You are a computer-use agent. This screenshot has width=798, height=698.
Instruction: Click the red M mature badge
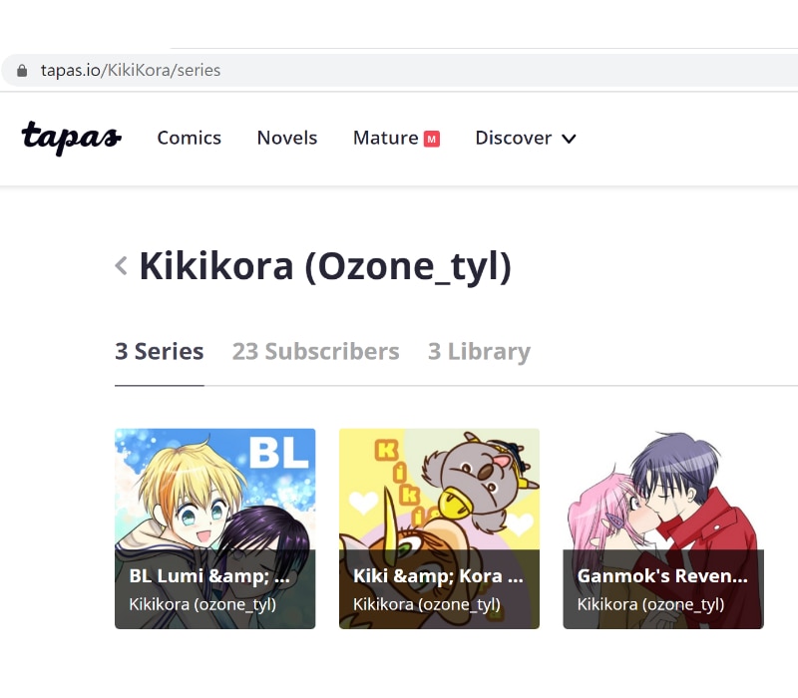tap(432, 139)
